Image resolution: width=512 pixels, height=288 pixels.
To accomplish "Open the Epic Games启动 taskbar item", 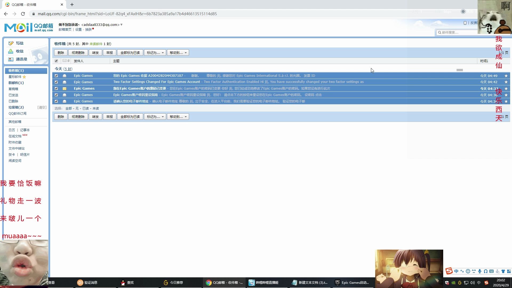I will (x=353, y=283).
